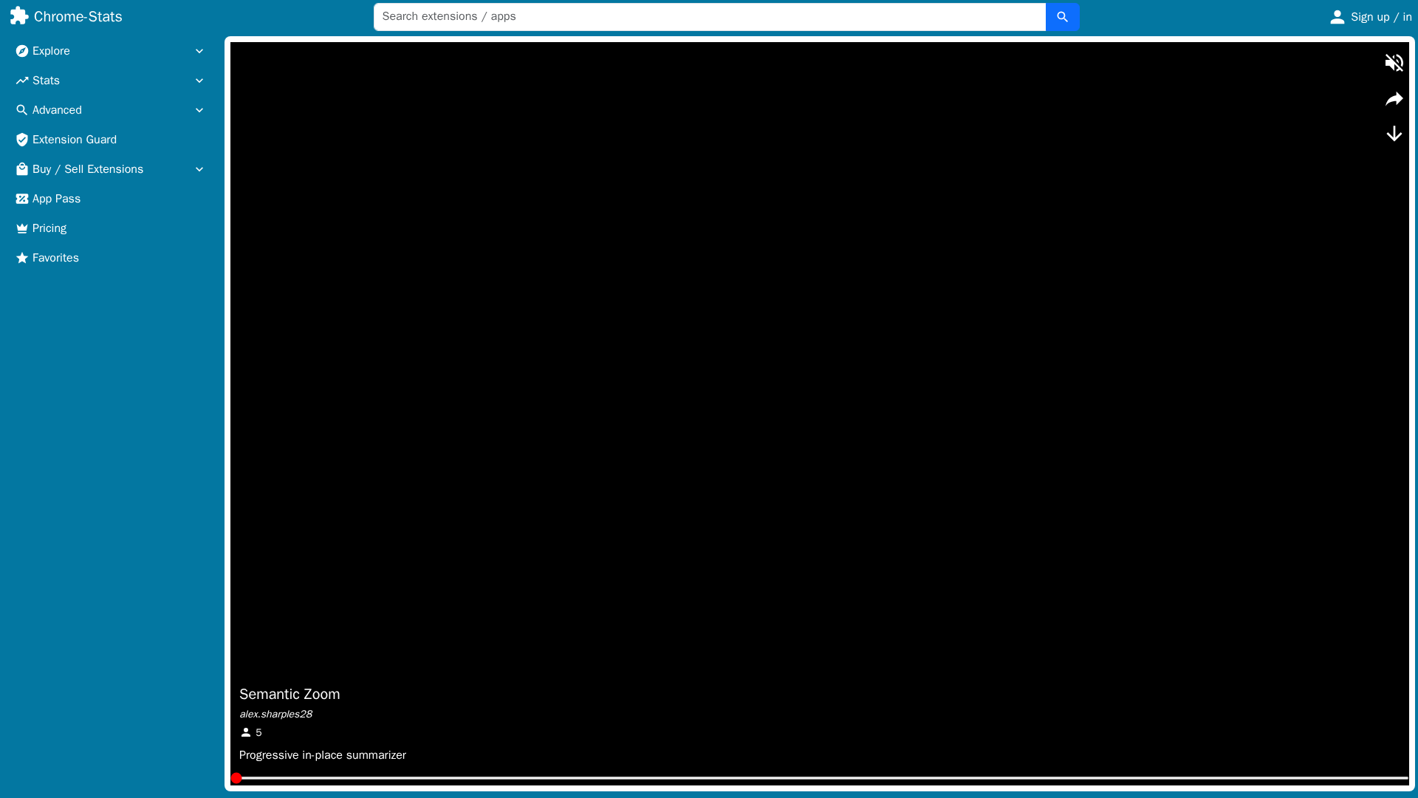This screenshot has width=1418, height=798.
Task: Click Sign up / in link
Action: [1380, 17]
